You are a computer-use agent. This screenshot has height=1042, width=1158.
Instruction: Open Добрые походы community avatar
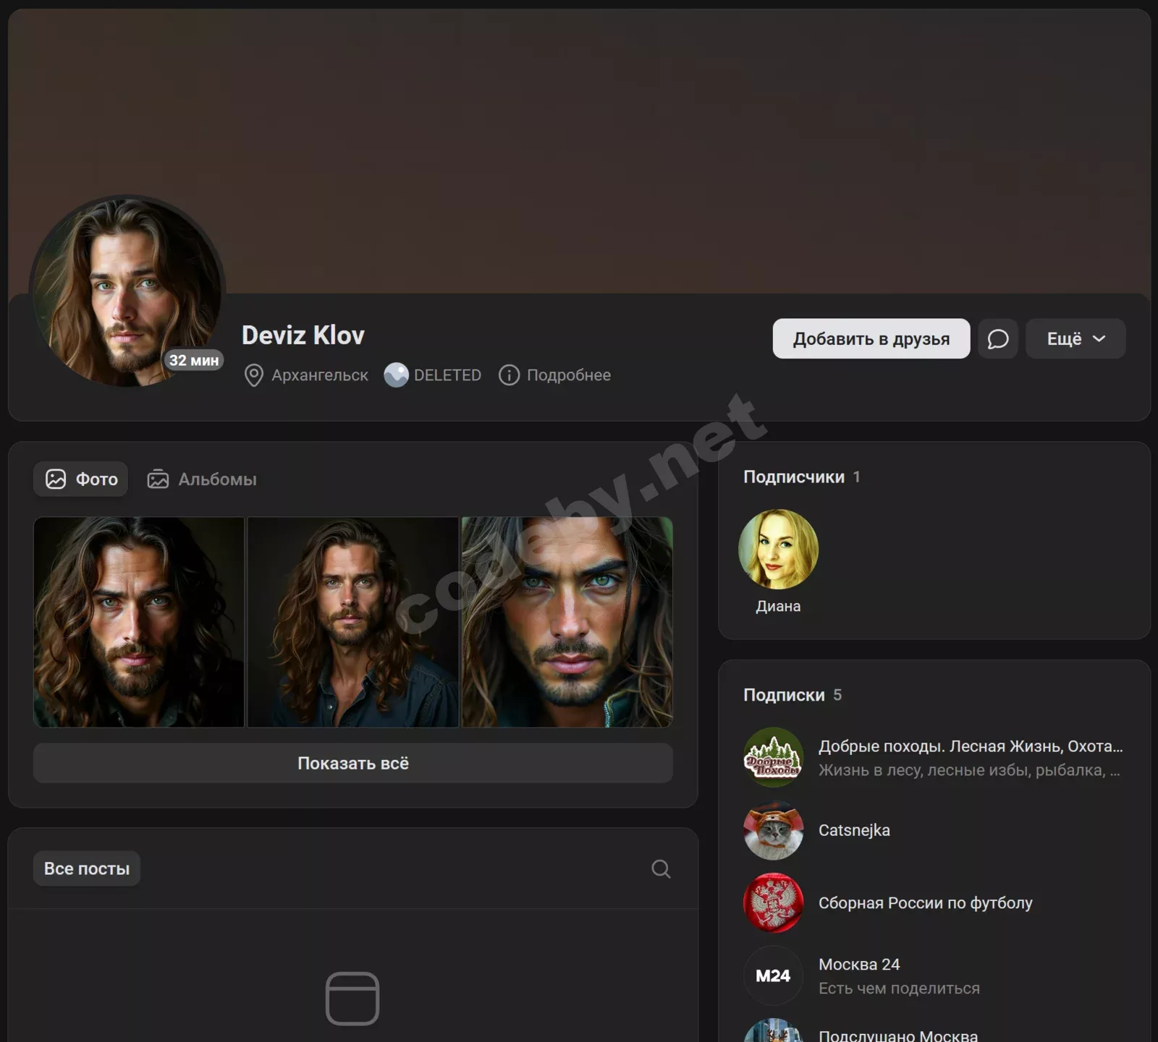pyautogui.click(x=774, y=758)
